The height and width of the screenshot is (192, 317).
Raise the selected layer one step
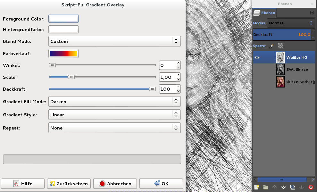(274, 187)
